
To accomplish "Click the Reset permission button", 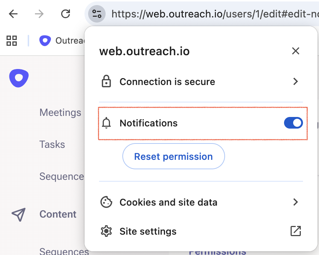I will point(173,156).
